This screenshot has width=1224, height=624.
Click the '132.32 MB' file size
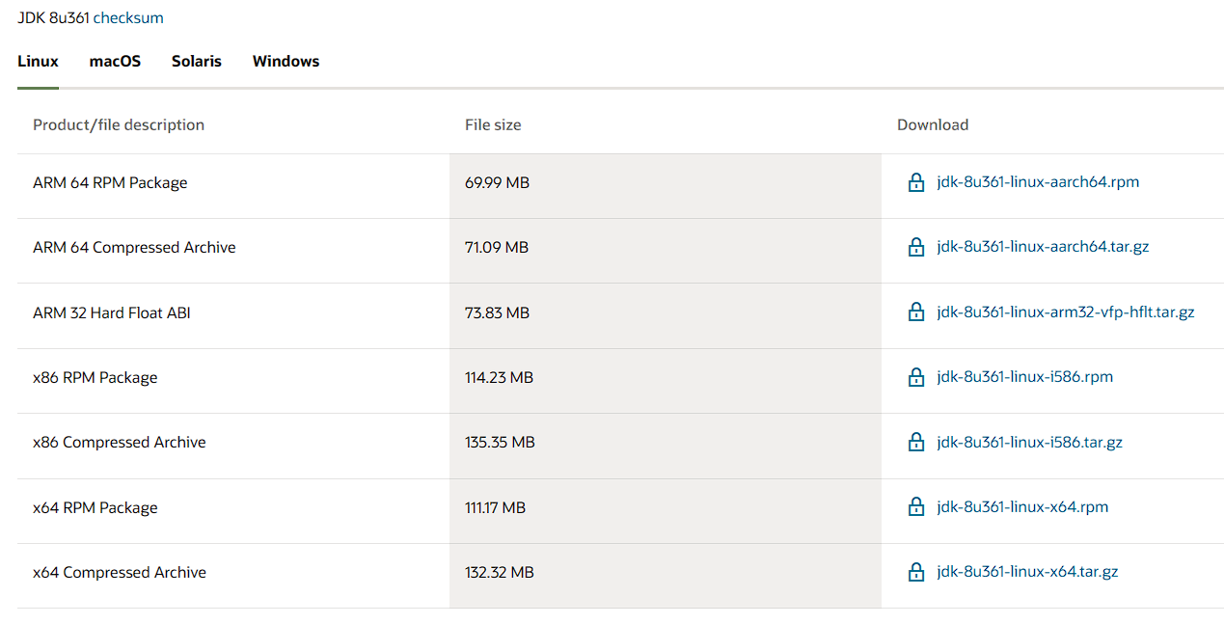(x=500, y=572)
